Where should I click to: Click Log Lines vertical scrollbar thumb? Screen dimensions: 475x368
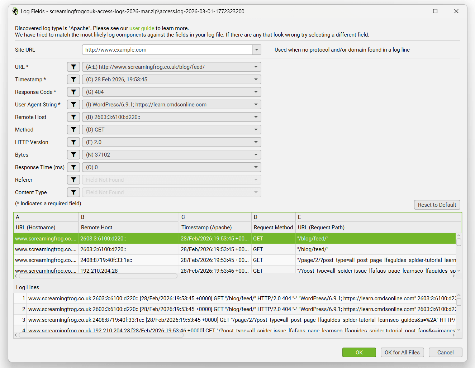tap(459, 302)
